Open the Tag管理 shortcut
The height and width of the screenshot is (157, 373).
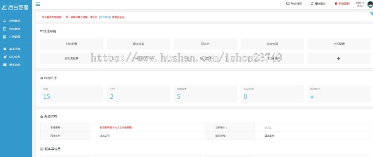coord(205,58)
